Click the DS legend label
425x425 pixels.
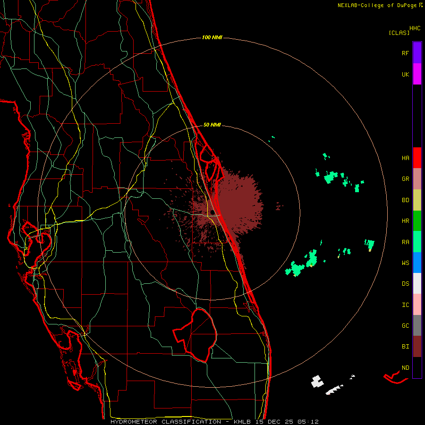(x=405, y=284)
